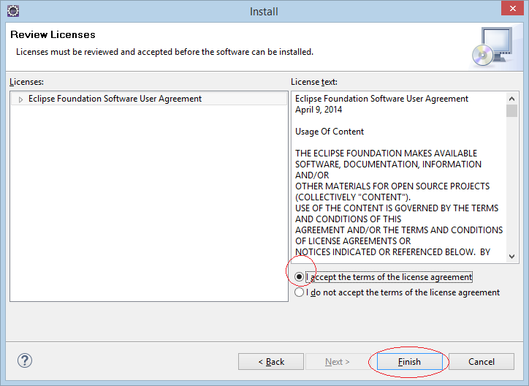Viewport: 529px width, 386px height.
Task: Select 'I do not accept the terms' radio button
Action: [299, 292]
